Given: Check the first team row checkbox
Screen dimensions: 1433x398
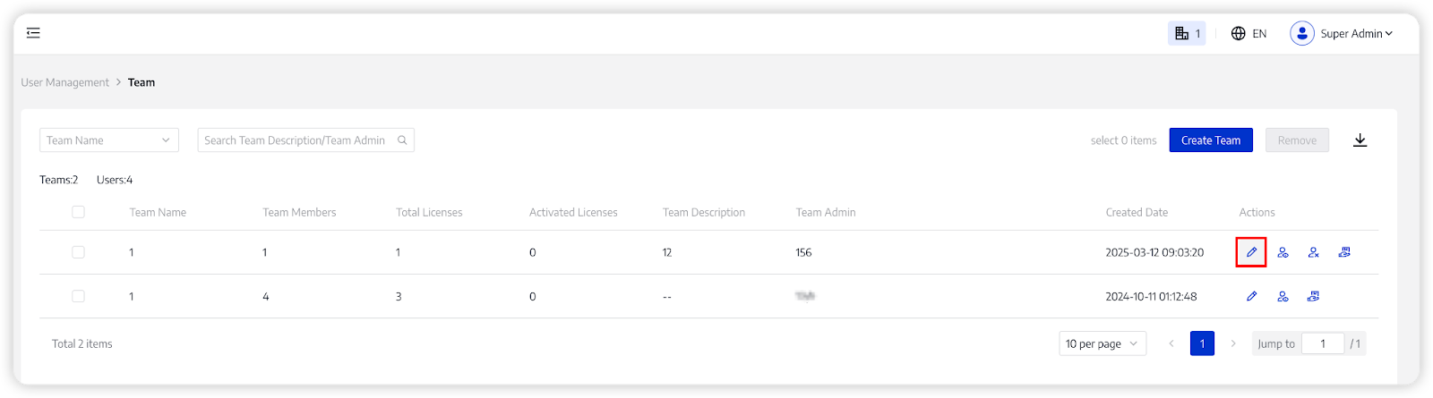Looking at the screenshot, I should click(78, 252).
